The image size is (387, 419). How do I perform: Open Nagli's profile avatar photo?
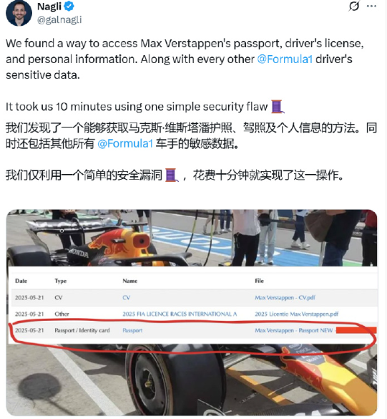(19, 14)
